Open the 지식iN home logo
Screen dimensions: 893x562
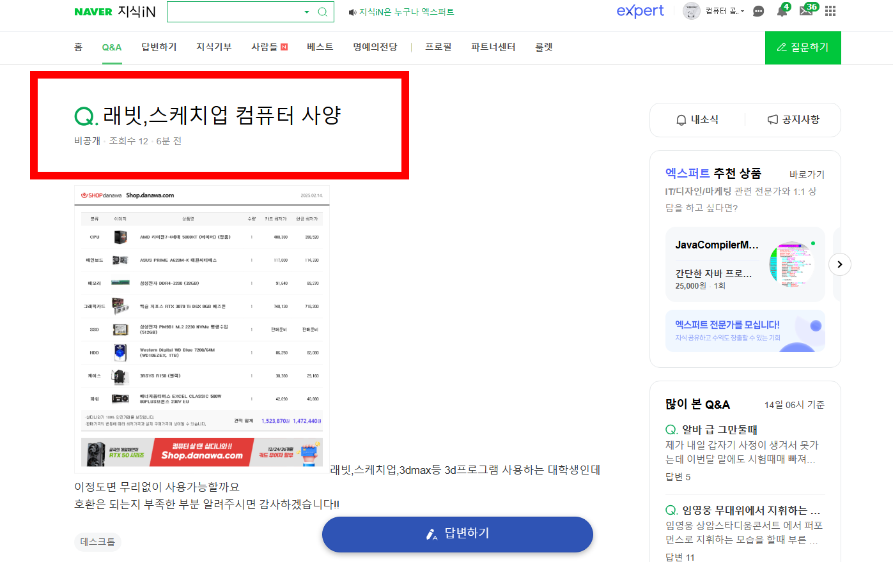pyautogui.click(x=137, y=12)
